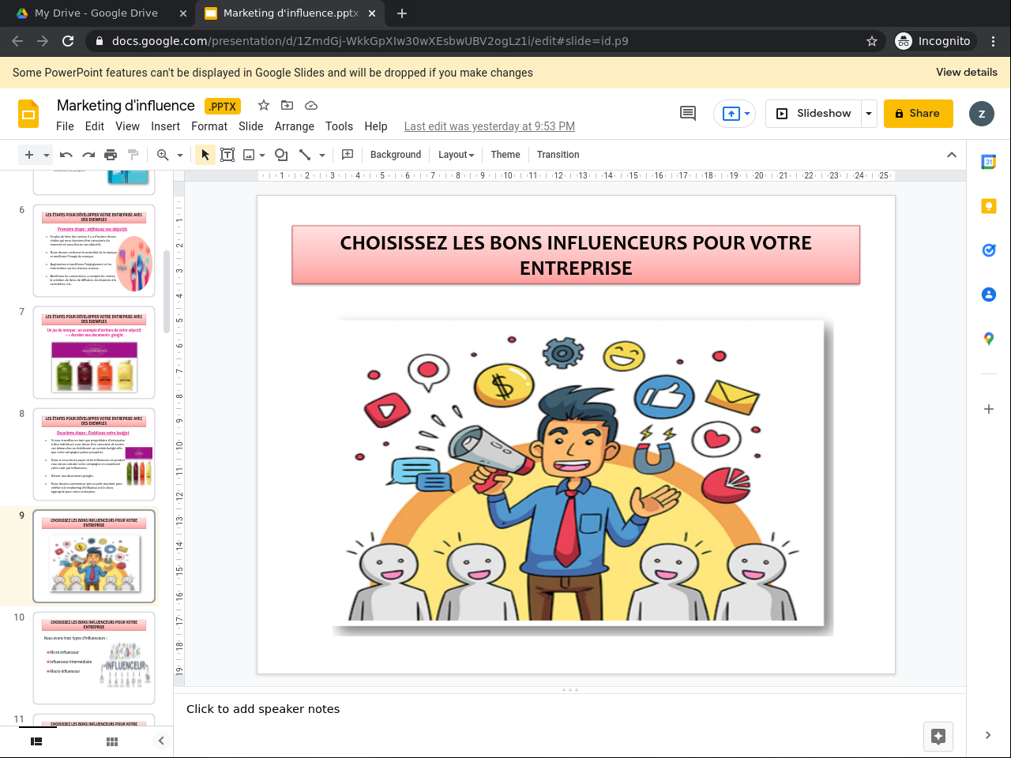Select slide 7 thumbnail
The image size is (1011, 758).
(94, 352)
